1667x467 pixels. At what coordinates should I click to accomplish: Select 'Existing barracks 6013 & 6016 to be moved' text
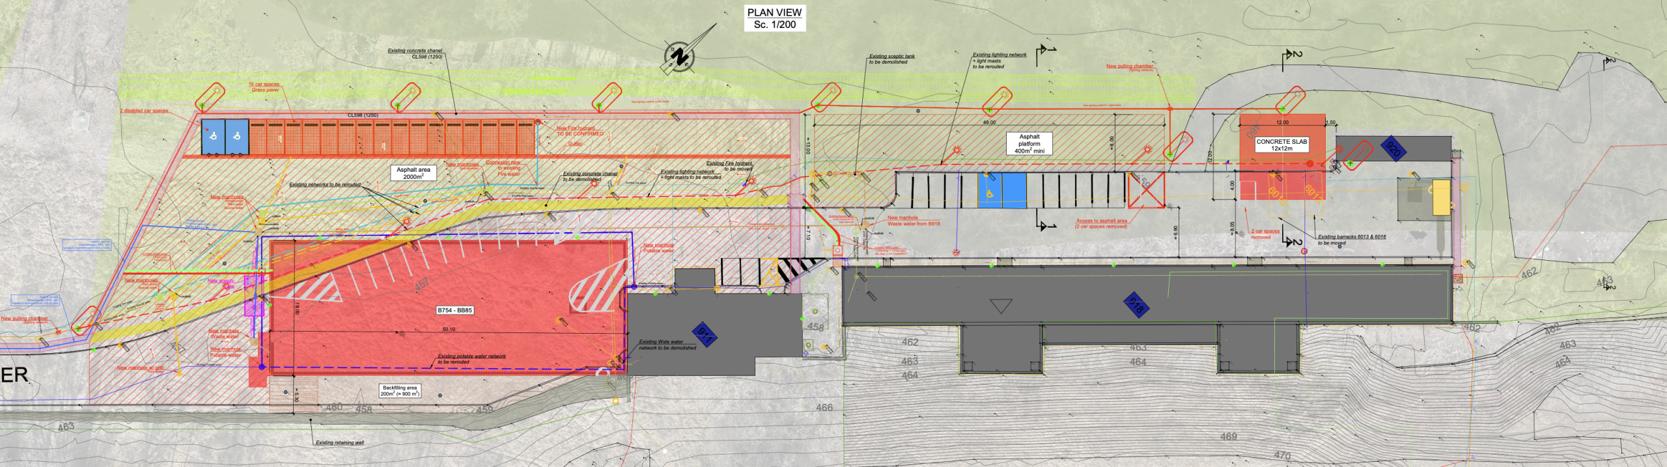click(x=1352, y=240)
